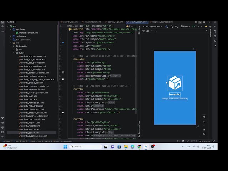Image resolution: width=228 pixels, height=171 pixels.
Task: Click Zoom to Fit Screen icon
Action: click(x=204, y=134)
